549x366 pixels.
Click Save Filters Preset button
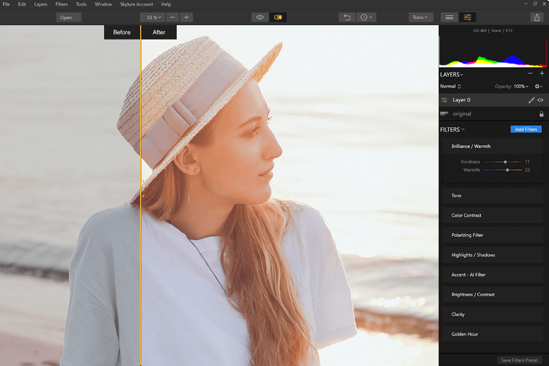click(520, 360)
